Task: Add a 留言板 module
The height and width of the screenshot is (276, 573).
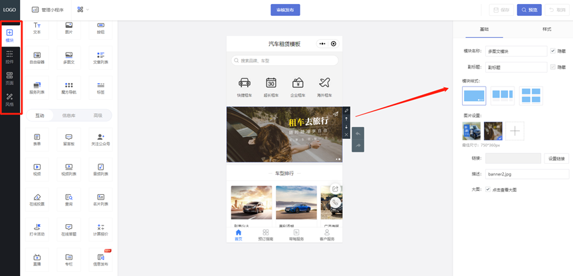Action: pyautogui.click(x=68, y=140)
